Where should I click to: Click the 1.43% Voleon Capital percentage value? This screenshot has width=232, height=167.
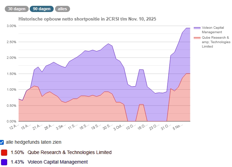17,162
